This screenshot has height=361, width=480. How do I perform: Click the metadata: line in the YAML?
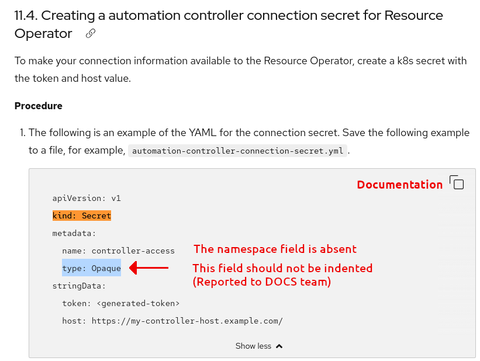pos(74,233)
